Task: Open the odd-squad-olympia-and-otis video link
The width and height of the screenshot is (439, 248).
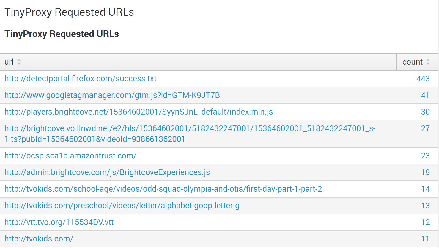Action: point(163,189)
